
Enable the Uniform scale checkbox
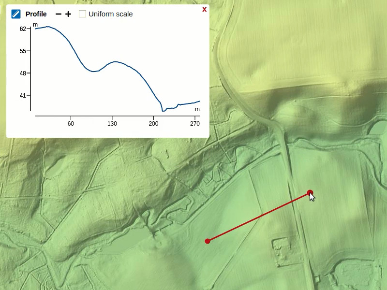(x=82, y=14)
